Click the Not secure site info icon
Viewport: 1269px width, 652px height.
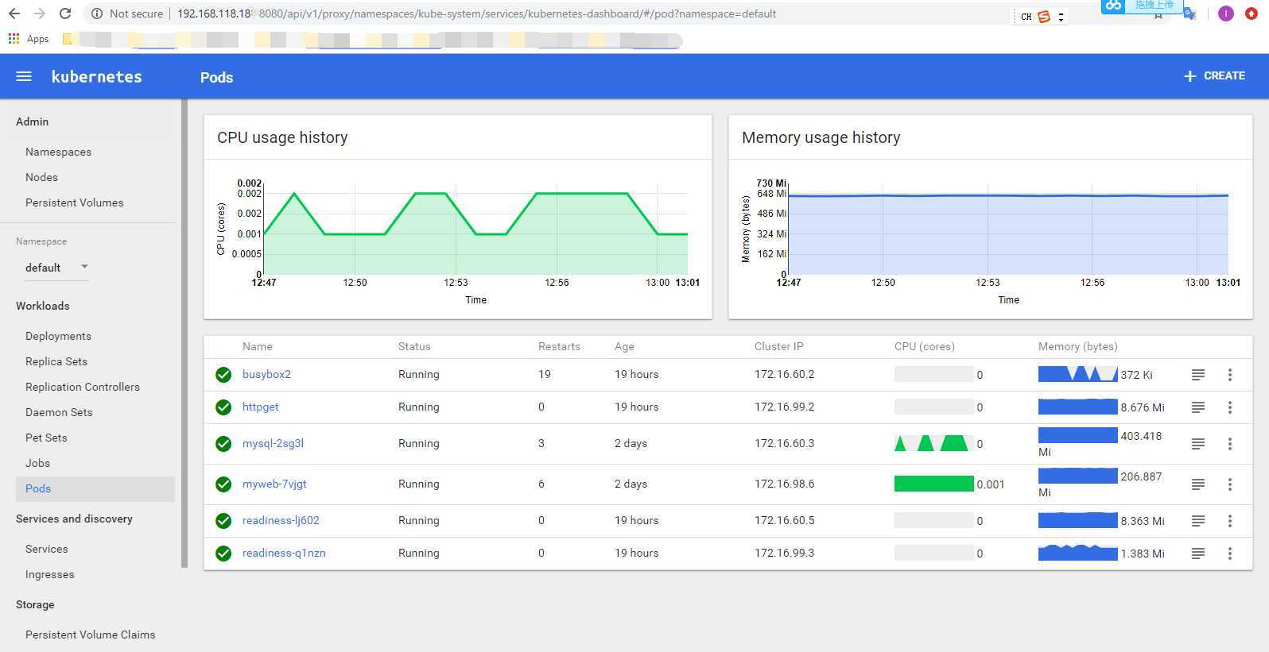point(97,14)
